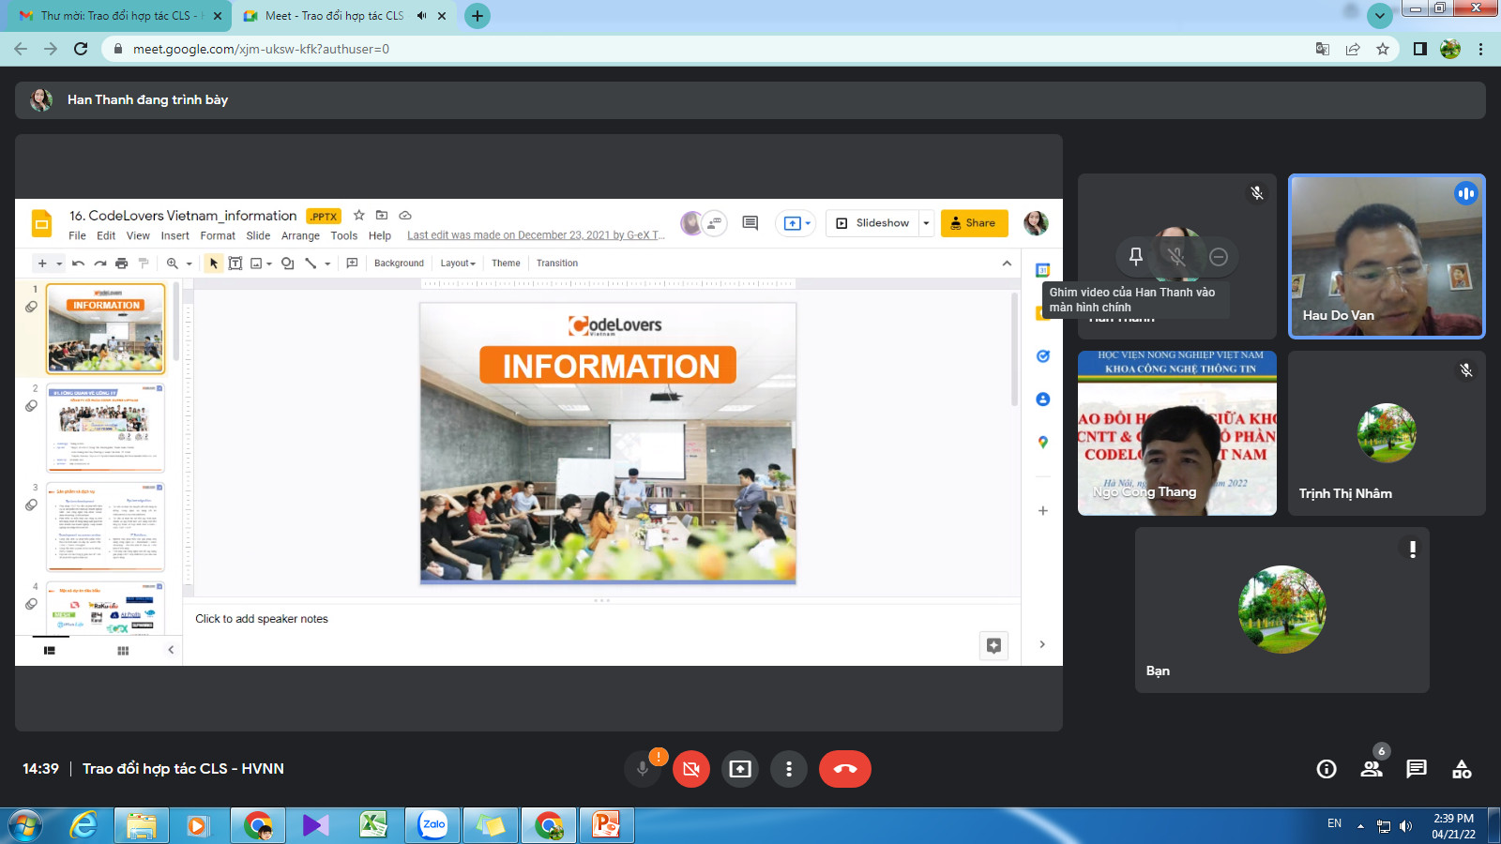The width and height of the screenshot is (1501, 844).
Task: Switch to the Thư mời Gmail tab
Action: pyautogui.click(x=117, y=16)
